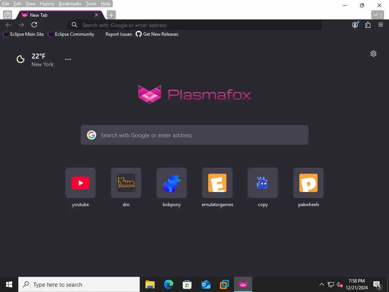Click the weather moon icon
This screenshot has width=389, height=292.
pos(21,59)
